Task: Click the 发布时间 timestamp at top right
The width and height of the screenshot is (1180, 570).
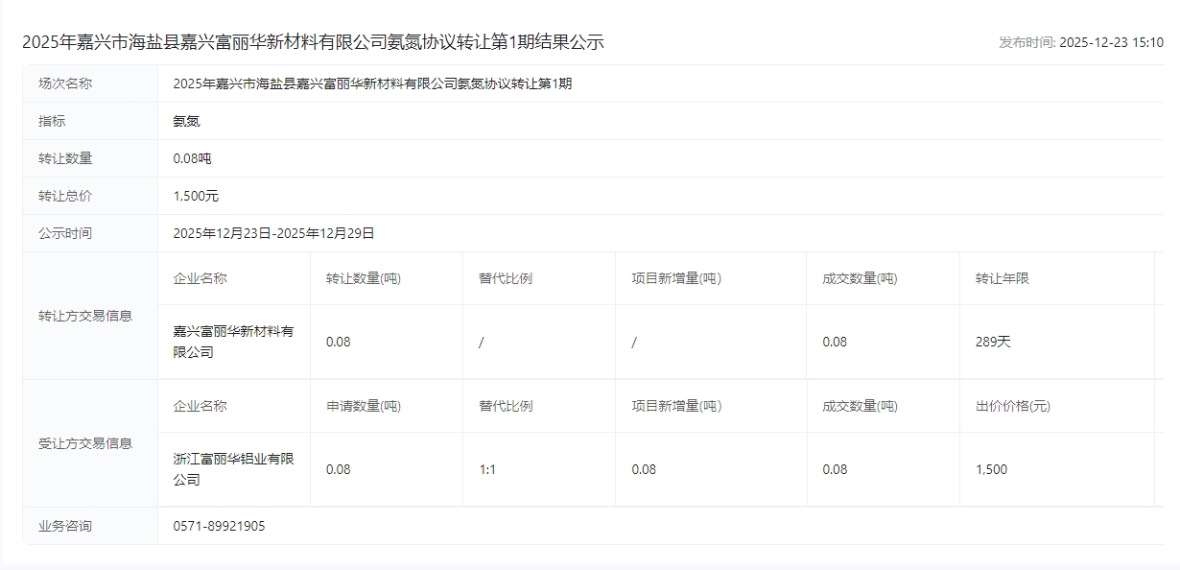Action: (1080, 42)
